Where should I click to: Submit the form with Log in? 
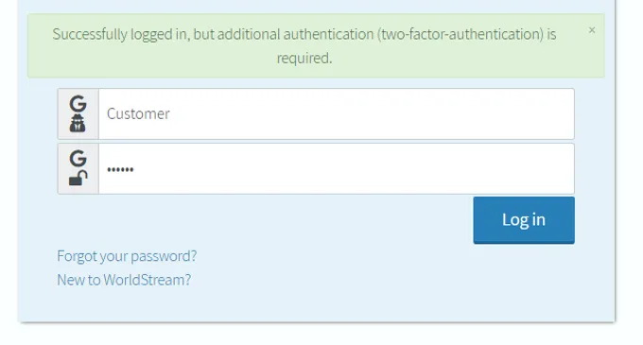click(524, 220)
